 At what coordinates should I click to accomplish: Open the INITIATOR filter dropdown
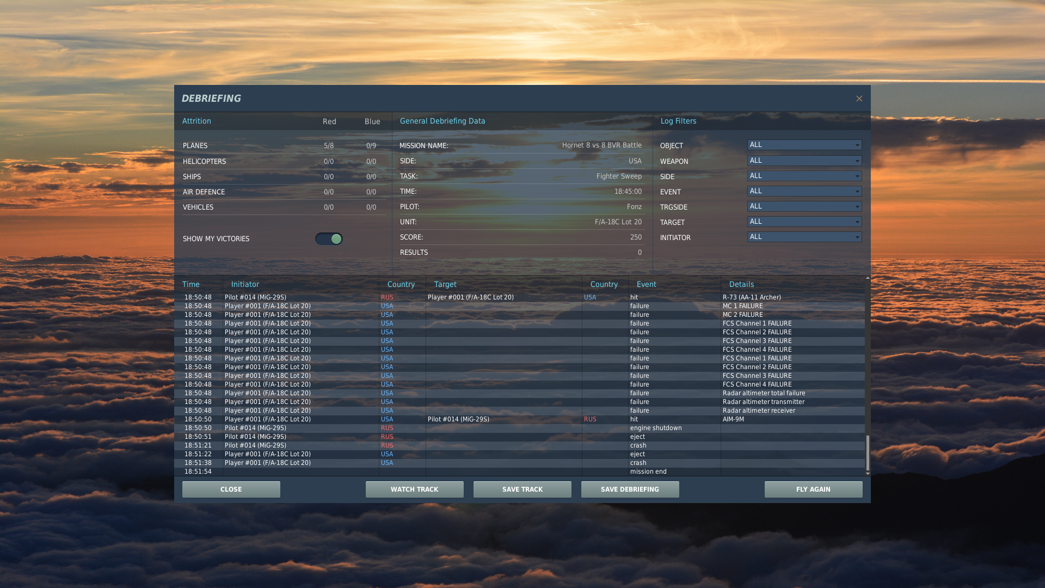(804, 237)
